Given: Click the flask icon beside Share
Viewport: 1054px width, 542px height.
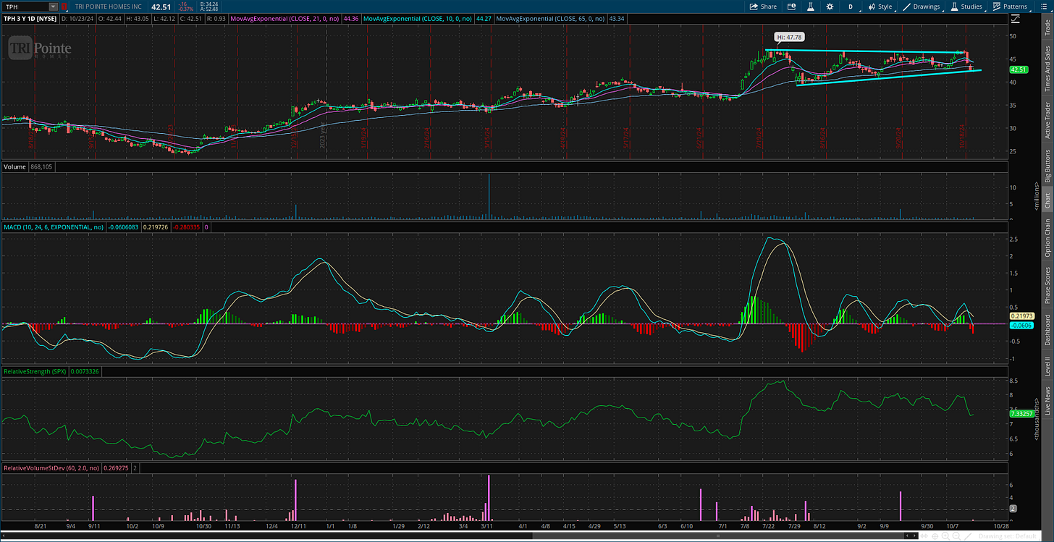Looking at the screenshot, I should 811,7.
